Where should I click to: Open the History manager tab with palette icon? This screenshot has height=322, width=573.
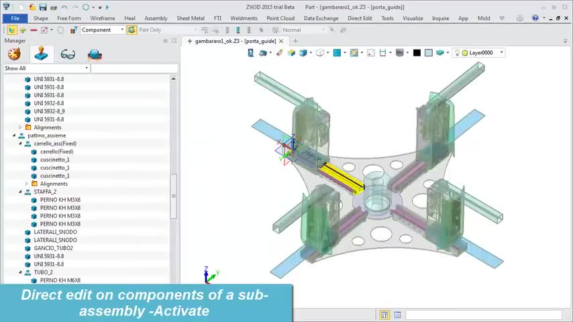[x=14, y=54]
